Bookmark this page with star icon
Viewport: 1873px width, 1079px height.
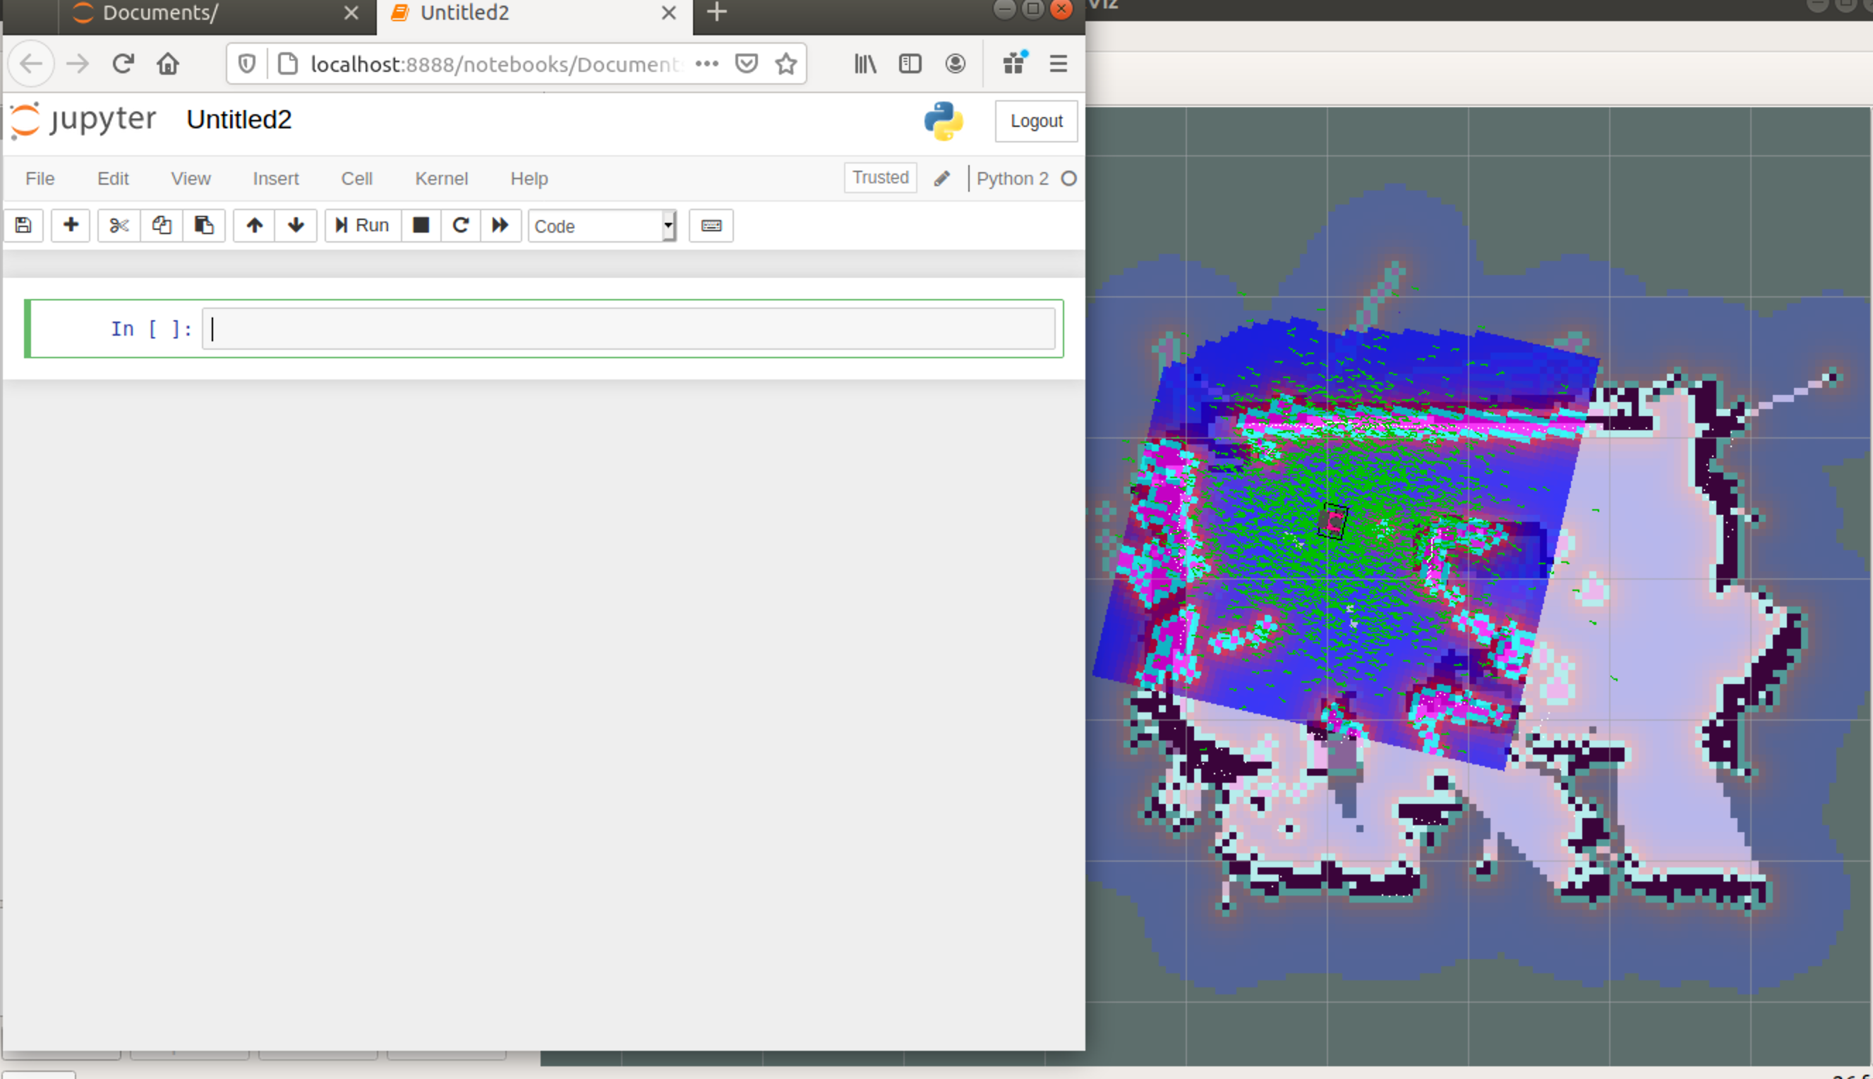pyautogui.click(x=786, y=63)
